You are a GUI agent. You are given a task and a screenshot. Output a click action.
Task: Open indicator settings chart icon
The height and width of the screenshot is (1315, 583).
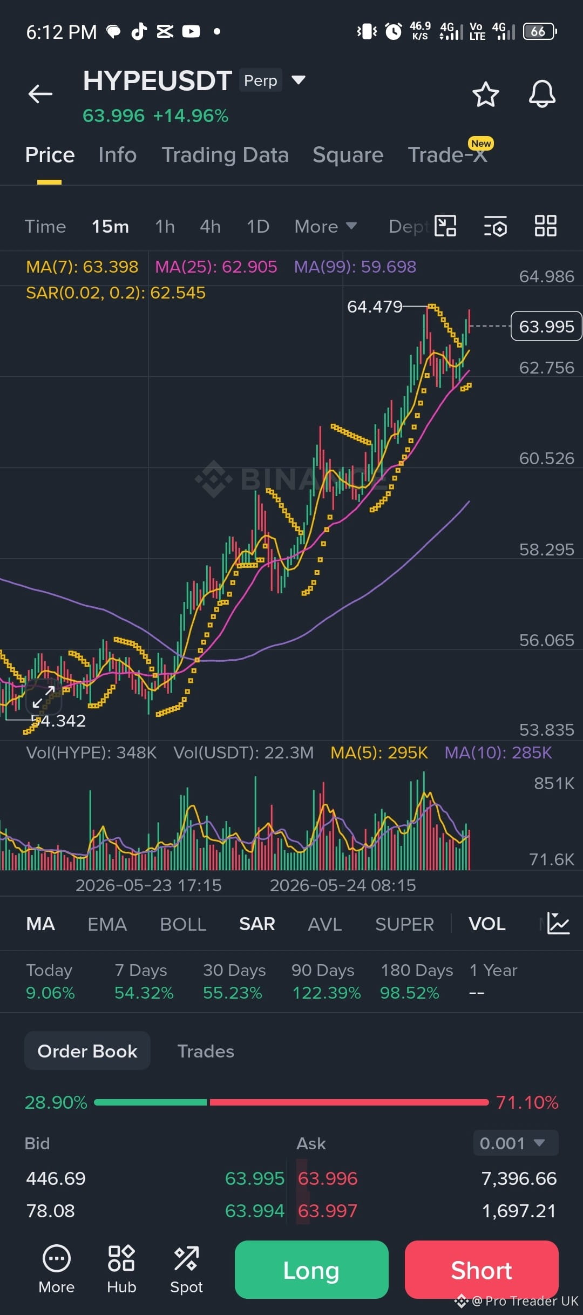click(558, 923)
